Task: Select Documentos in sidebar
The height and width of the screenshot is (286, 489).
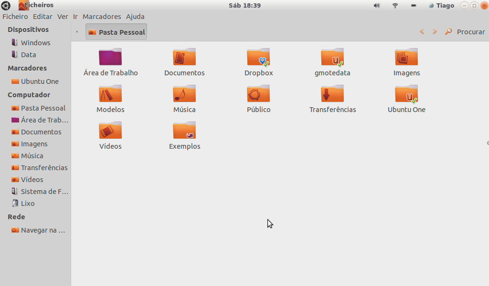Action: click(36, 132)
